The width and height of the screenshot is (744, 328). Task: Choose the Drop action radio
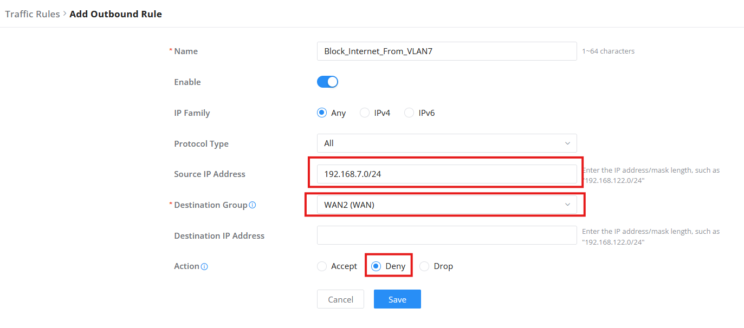coord(424,266)
